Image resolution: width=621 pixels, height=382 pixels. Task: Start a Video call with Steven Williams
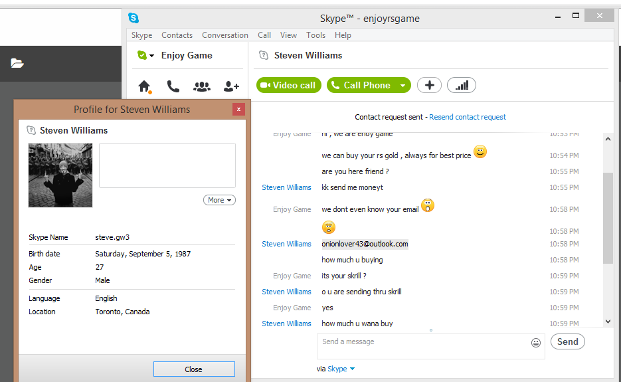click(289, 85)
